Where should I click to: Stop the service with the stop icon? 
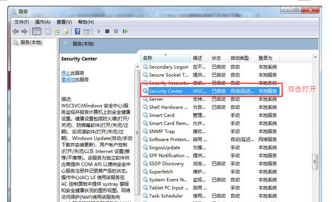click(x=108, y=31)
